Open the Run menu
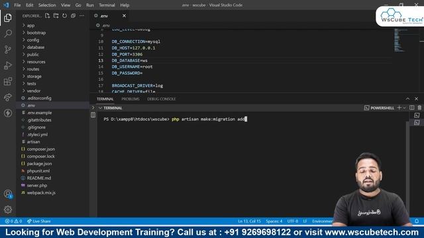Viewport: 424px width, 238px height. (90, 5)
